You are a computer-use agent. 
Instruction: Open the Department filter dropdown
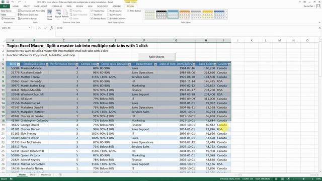point(155,64)
